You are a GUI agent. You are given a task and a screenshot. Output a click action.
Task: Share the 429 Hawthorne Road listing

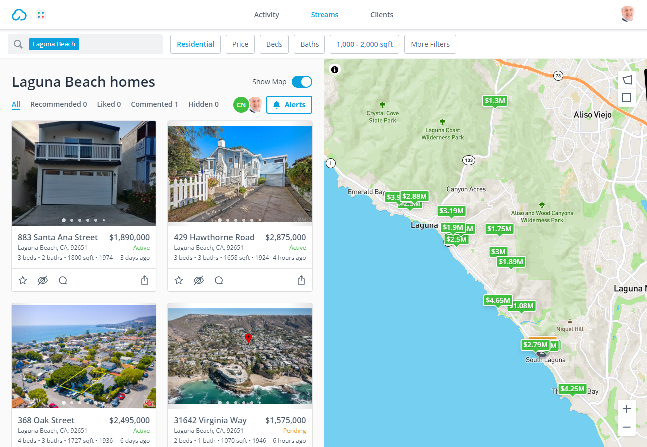[x=301, y=280]
